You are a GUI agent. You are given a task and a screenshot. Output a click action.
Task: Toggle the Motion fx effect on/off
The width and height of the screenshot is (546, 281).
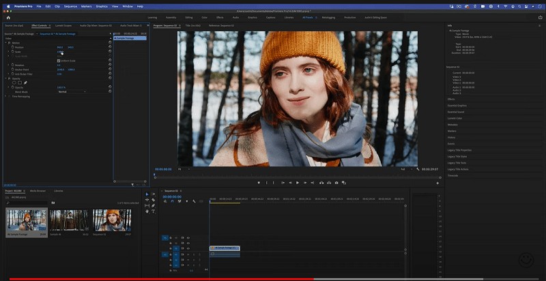click(9, 43)
